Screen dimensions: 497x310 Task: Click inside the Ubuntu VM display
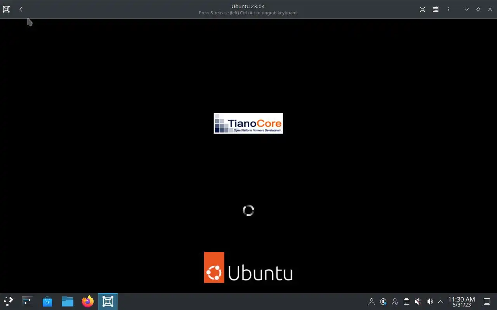tap(248, 156)
